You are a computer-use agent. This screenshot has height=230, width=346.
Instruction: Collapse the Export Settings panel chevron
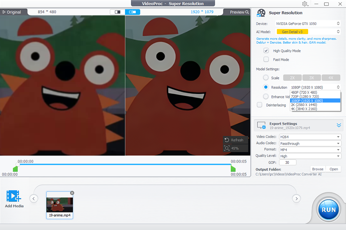pyautogui.click(x=339, y=125)
